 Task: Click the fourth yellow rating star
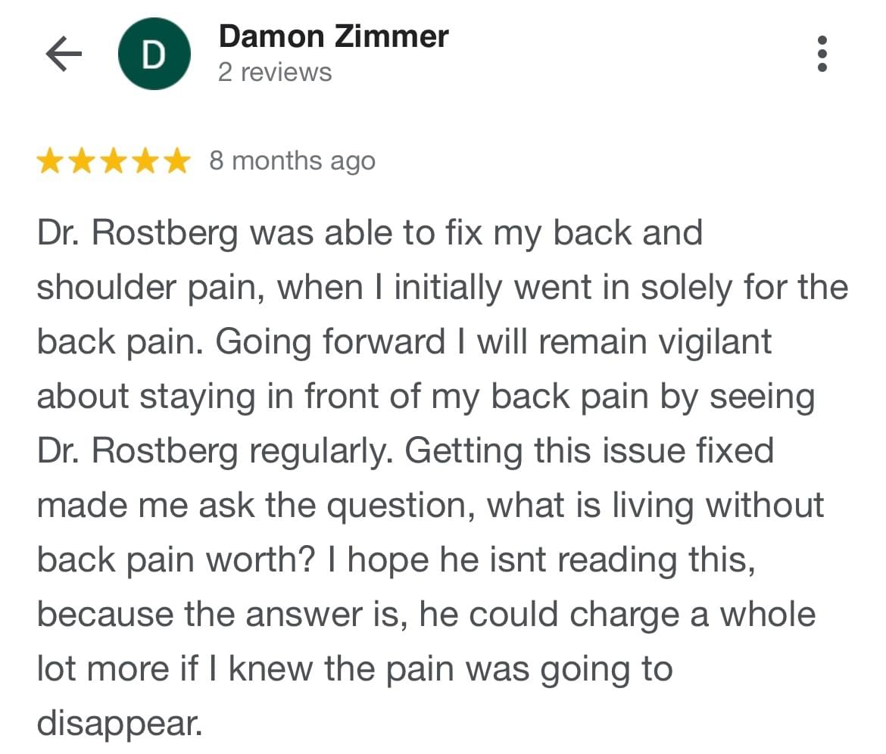click(x=145, y=161)
